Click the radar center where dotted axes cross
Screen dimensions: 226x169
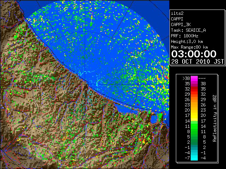pyautogui.click(x=85, y=84)
